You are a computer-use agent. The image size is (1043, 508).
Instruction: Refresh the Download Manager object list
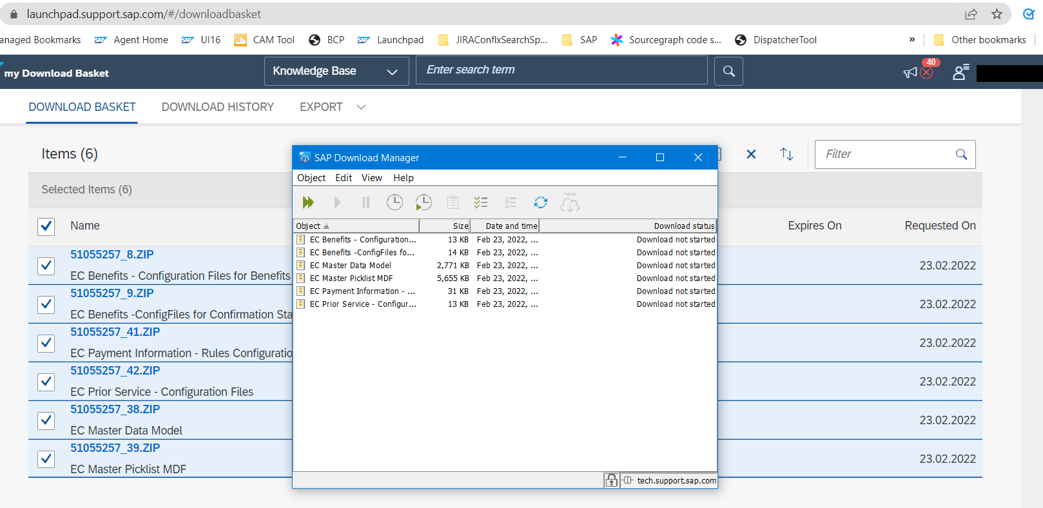click(541, 202)
